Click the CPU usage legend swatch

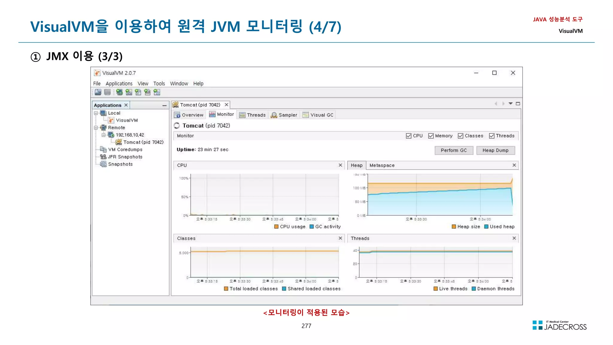277,227
